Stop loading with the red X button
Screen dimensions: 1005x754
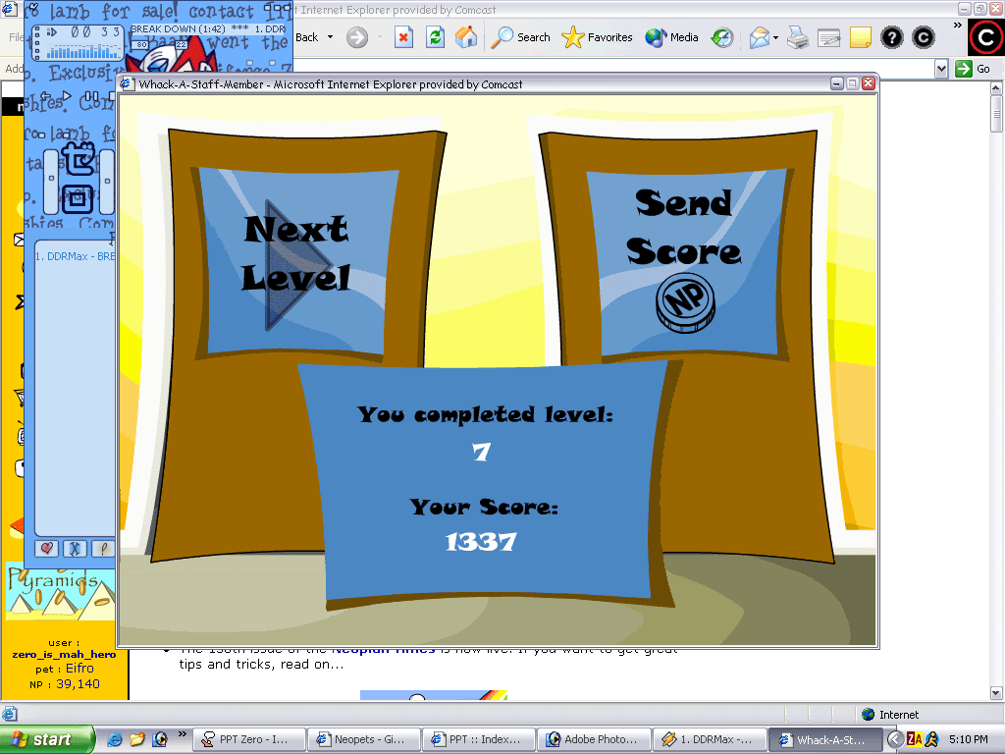[403, 37]
